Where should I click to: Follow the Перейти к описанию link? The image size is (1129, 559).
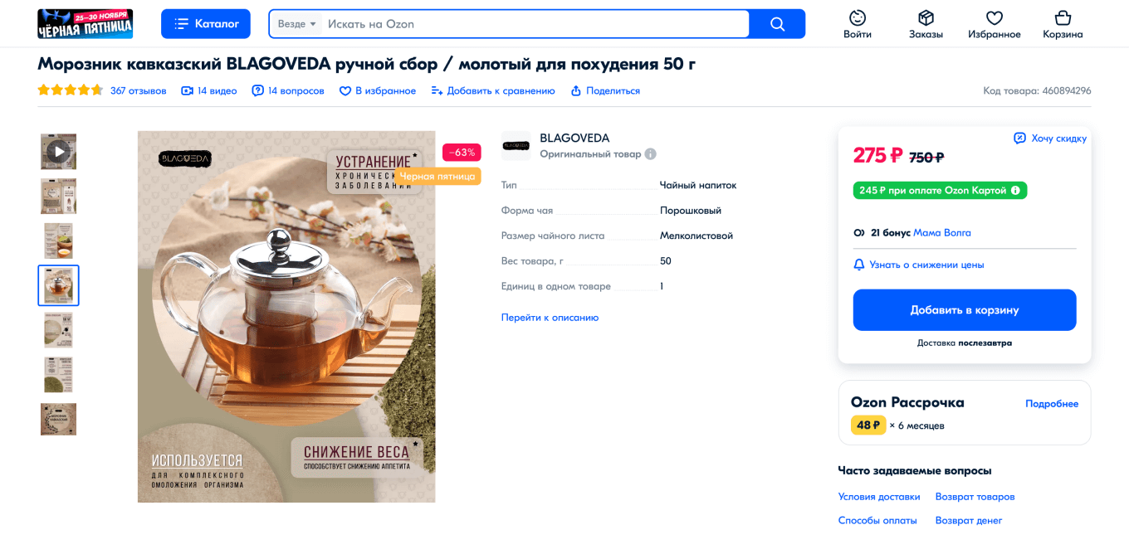point(550,318)
